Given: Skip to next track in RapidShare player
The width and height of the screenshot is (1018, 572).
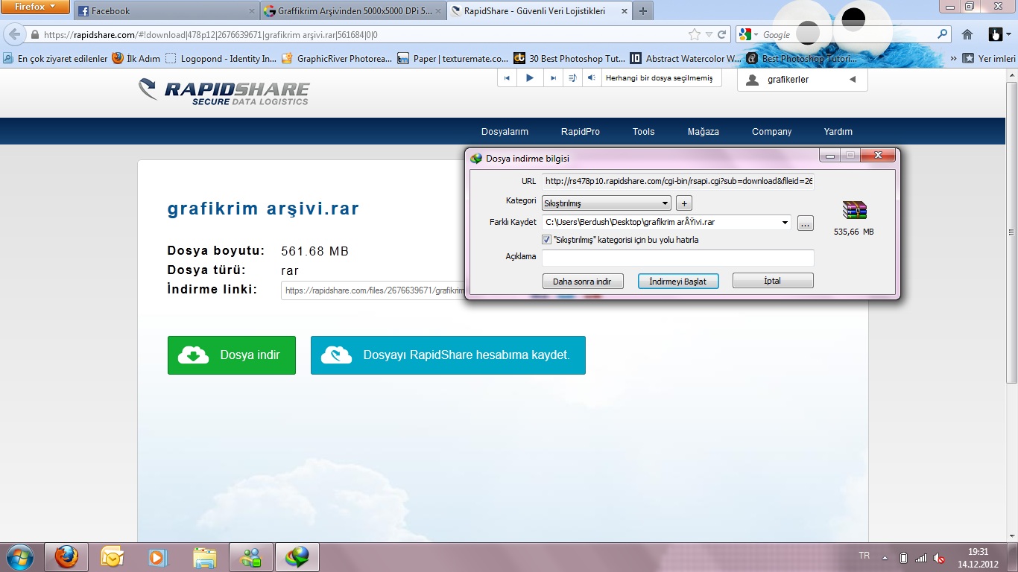Looking at the screenshot, I should (552, 78).
